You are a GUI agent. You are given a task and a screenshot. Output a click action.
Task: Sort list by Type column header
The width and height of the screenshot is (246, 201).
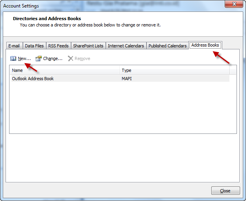(174, 70)
